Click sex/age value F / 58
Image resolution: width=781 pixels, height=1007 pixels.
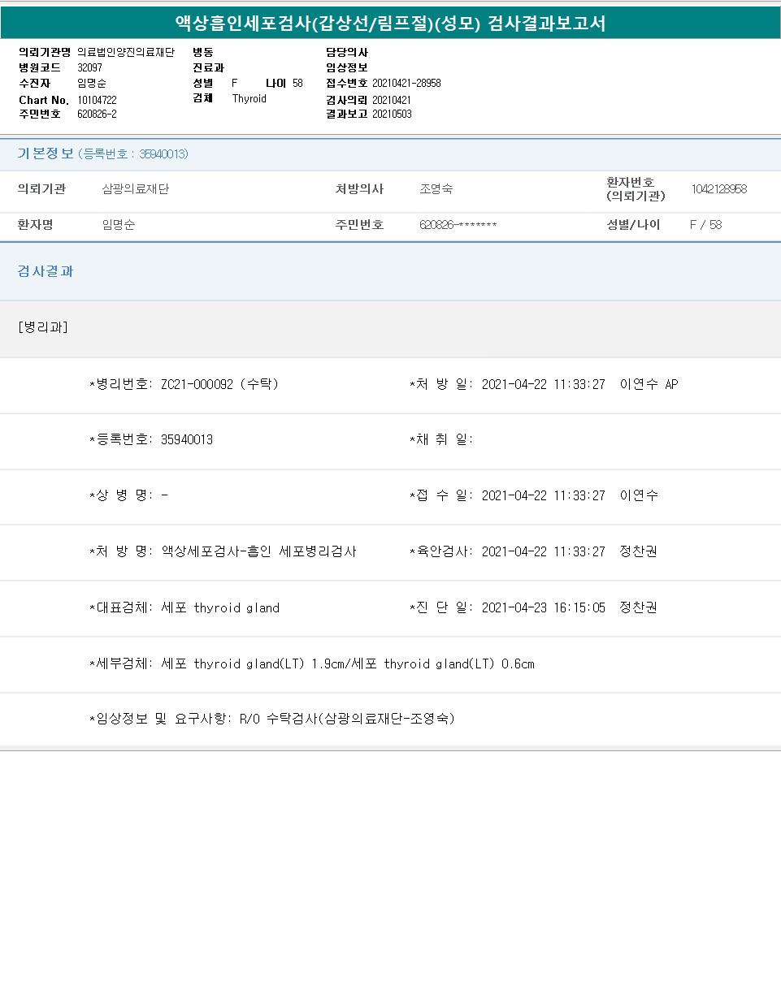[x=705, y=224]
